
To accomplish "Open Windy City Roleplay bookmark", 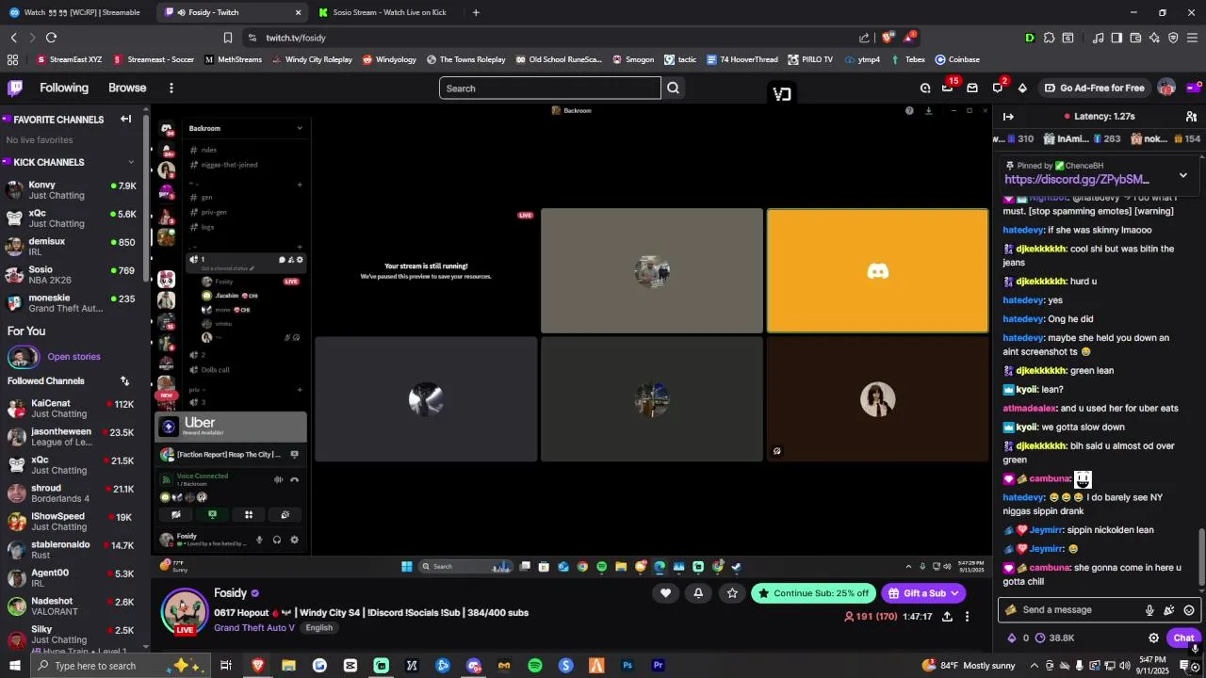I will coord(312,59).
